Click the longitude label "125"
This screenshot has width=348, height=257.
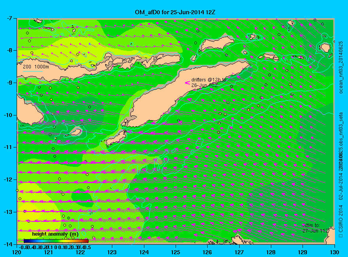176,252
